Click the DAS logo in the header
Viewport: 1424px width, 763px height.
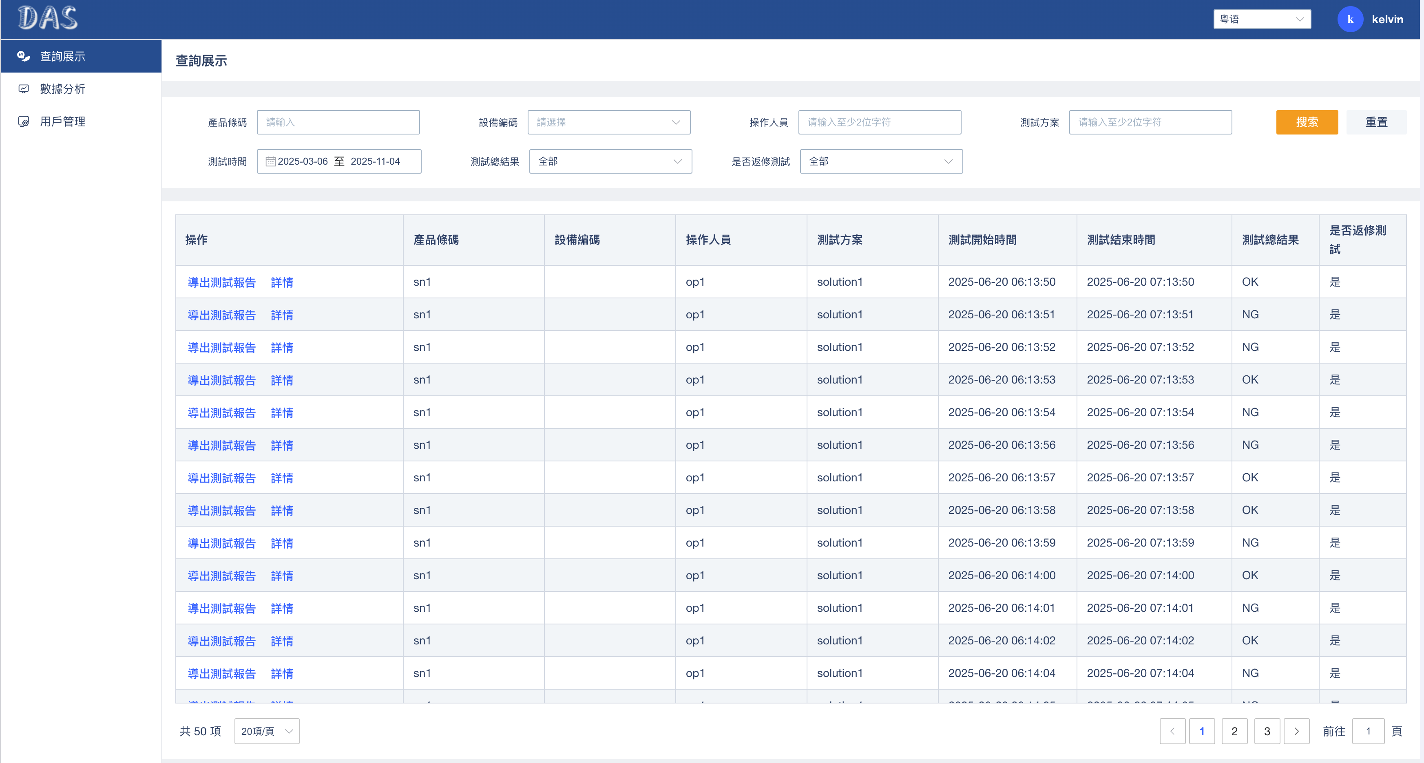[x=48, y=18]
